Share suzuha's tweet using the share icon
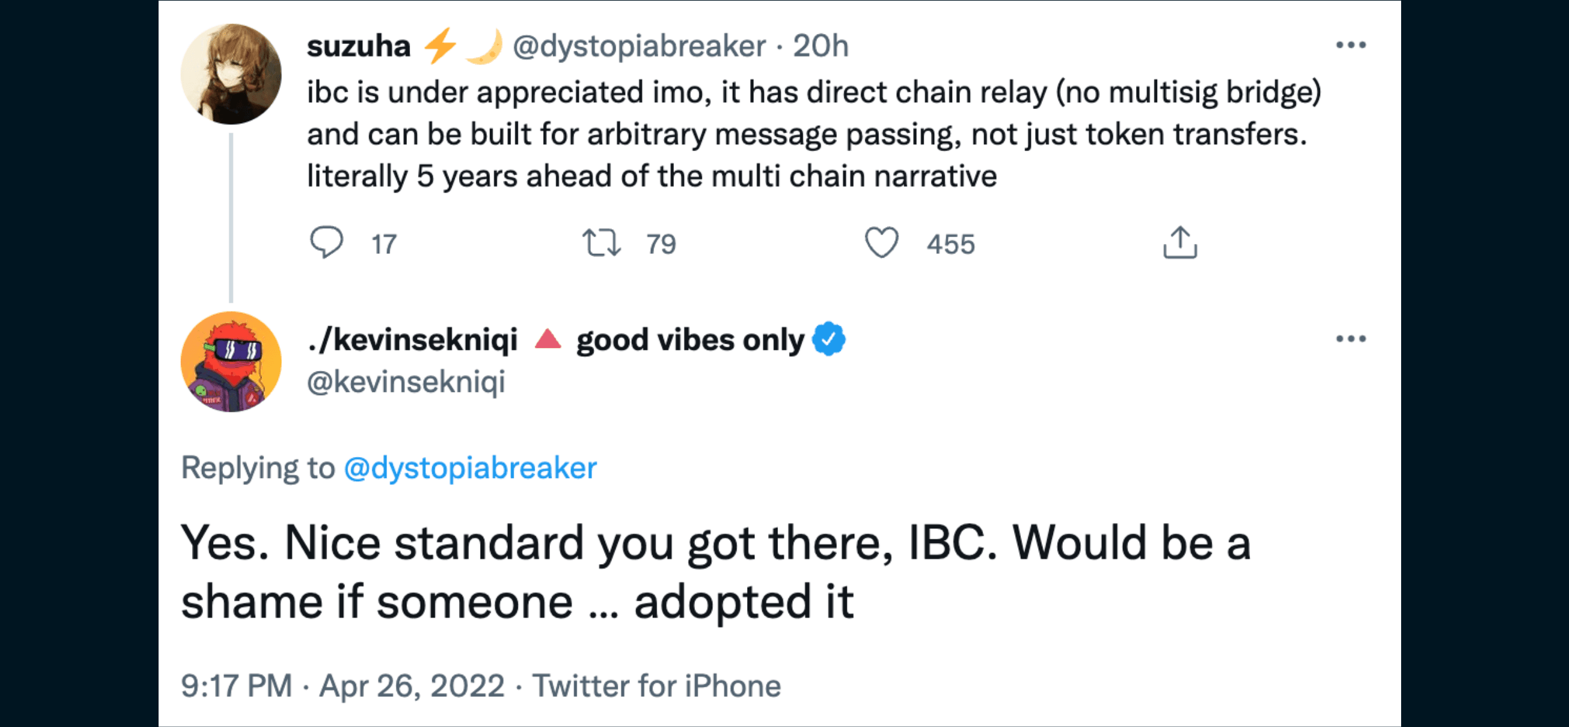The image size is (1569, 727). (1180, 242)
